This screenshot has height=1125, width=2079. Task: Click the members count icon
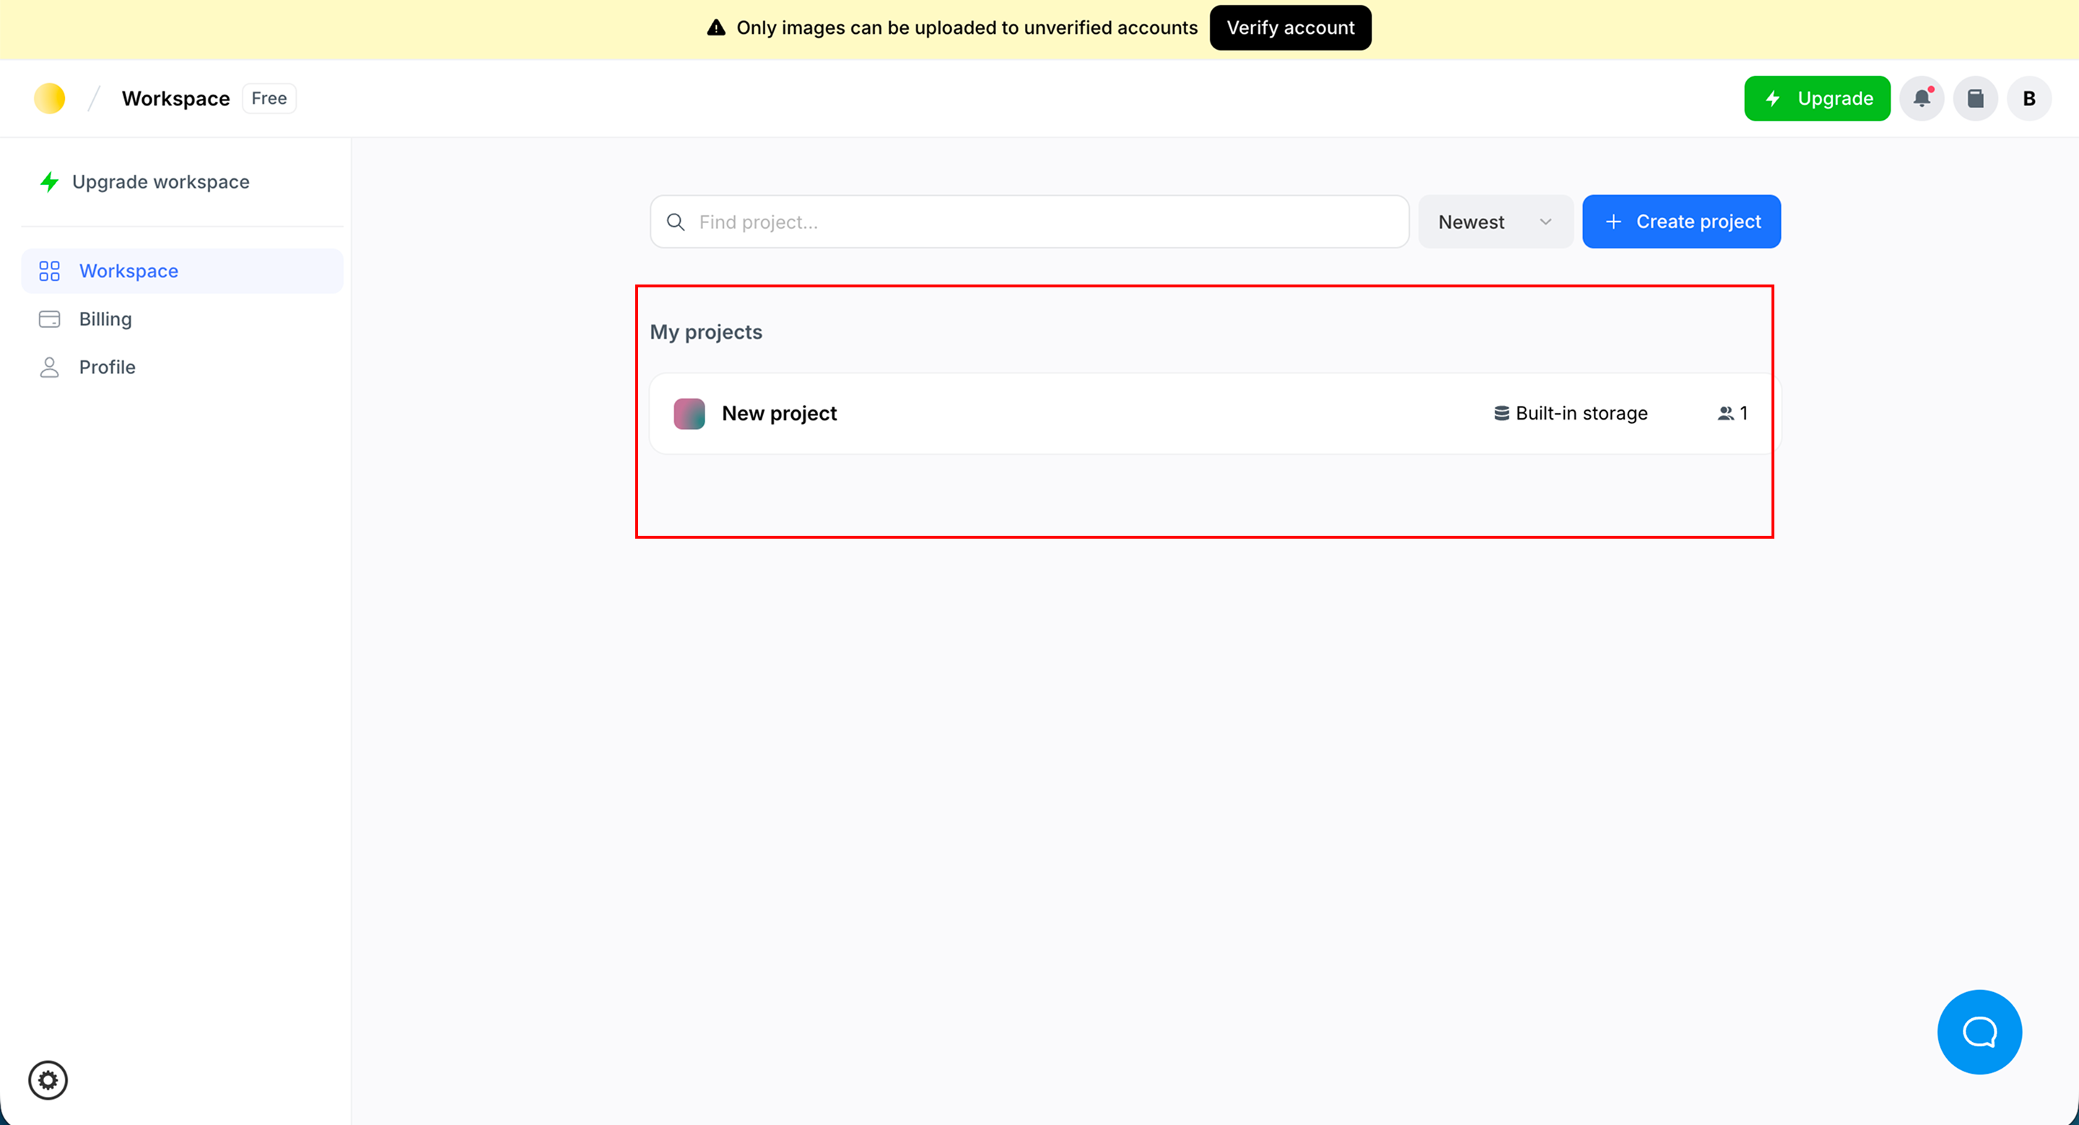tap(1725, 413)
